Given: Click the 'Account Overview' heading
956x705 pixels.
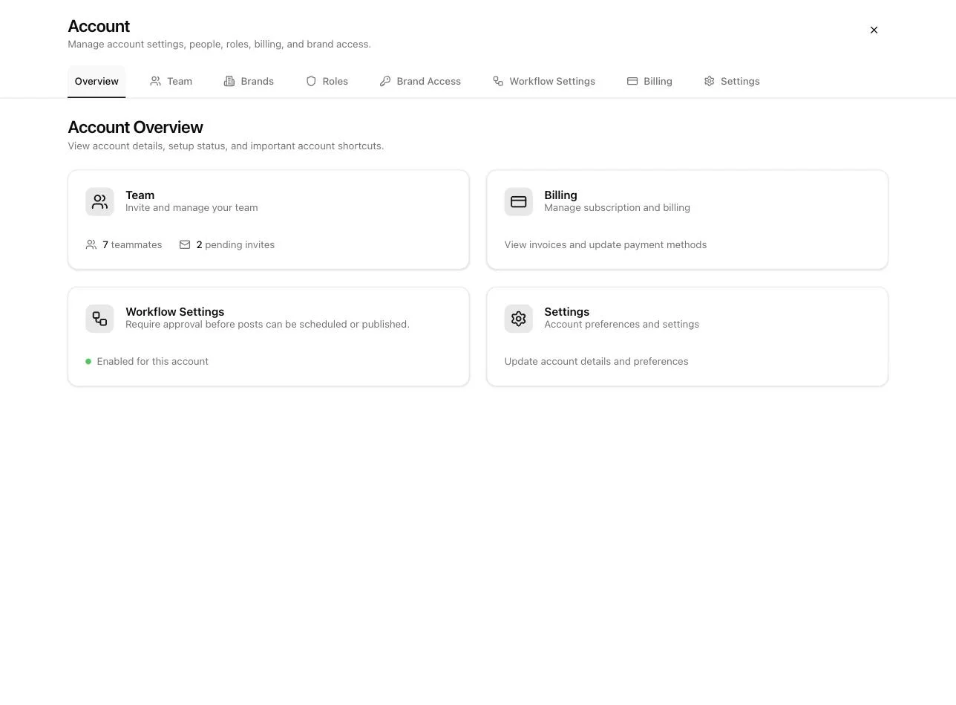Looking at the screenshot, I should [135, 128].
